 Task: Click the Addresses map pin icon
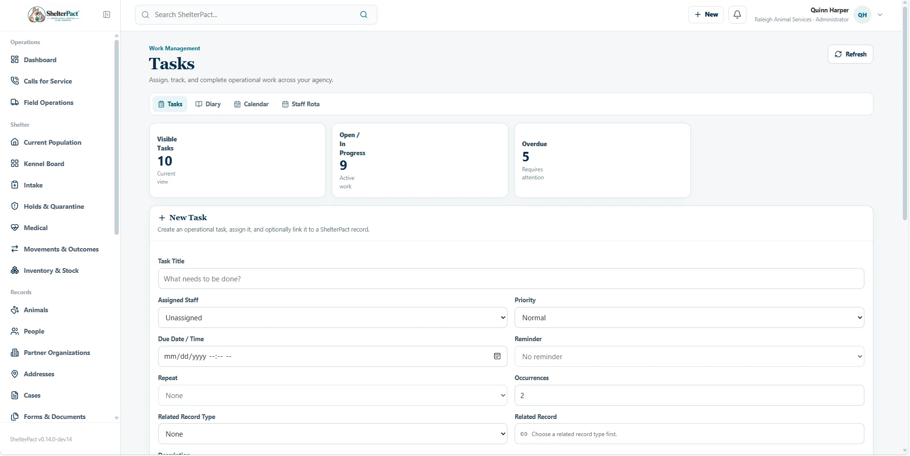[x=15, y=374]
